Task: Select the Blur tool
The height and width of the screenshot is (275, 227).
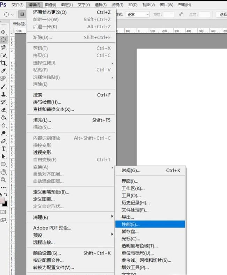Action: coord(3,125)
